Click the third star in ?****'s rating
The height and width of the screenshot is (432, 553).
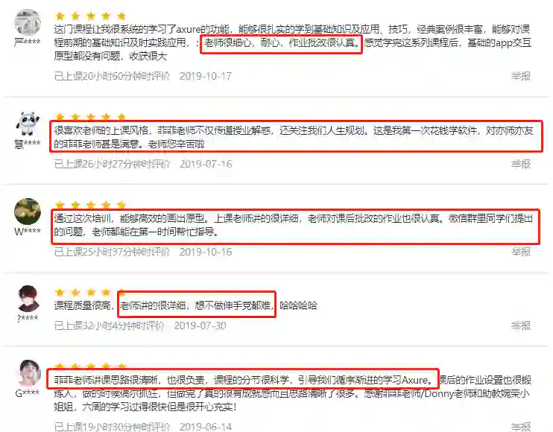(91, 292)
